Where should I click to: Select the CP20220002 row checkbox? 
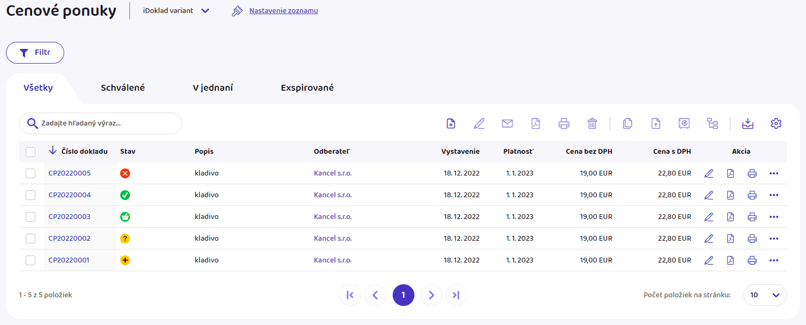(x=30, y=239)
